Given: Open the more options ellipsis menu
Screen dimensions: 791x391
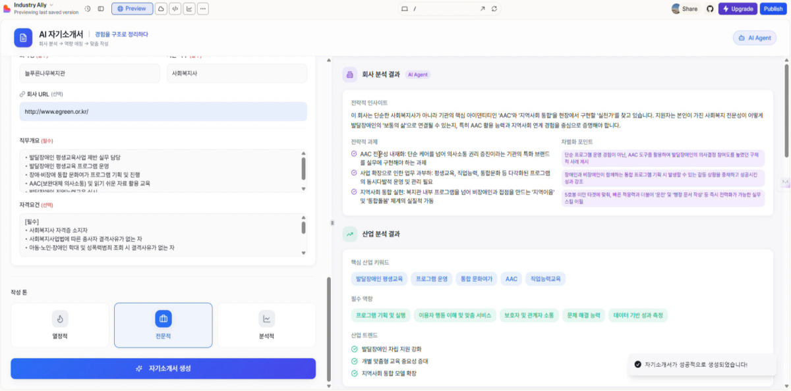Looking at the screenshot, I should tap(202, 9).
